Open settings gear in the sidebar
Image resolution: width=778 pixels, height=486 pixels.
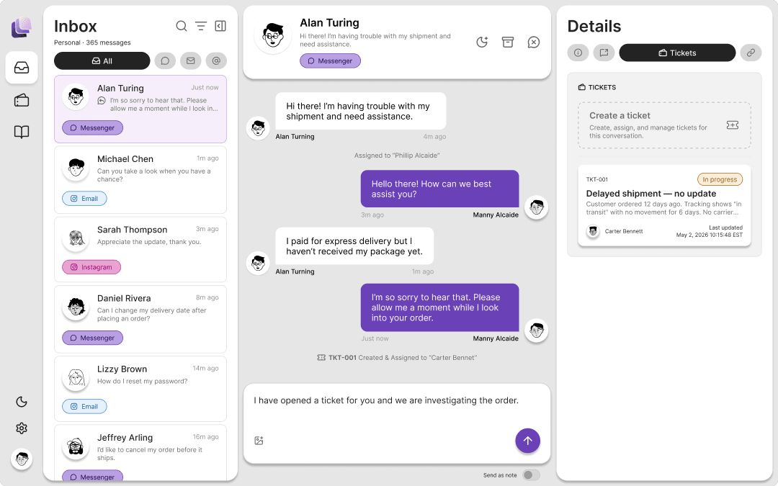pyautogui.click(x=22, y=428)
